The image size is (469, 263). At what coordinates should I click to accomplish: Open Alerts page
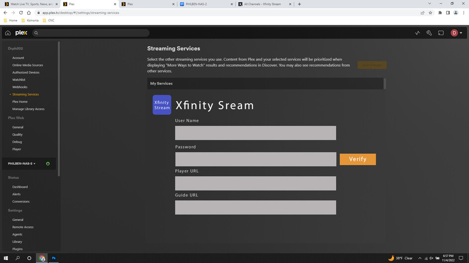pos(16,194)
